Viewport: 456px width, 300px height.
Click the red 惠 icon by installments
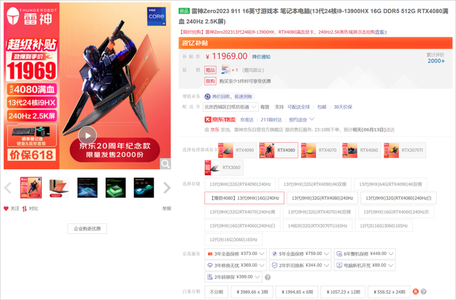click(x=415, y=291)
